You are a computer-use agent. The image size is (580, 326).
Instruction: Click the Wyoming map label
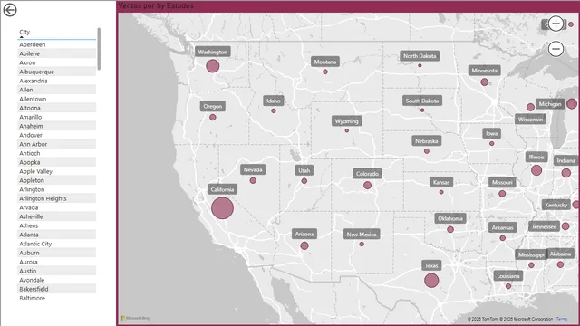pyautogui.click(x=346, y=121)
